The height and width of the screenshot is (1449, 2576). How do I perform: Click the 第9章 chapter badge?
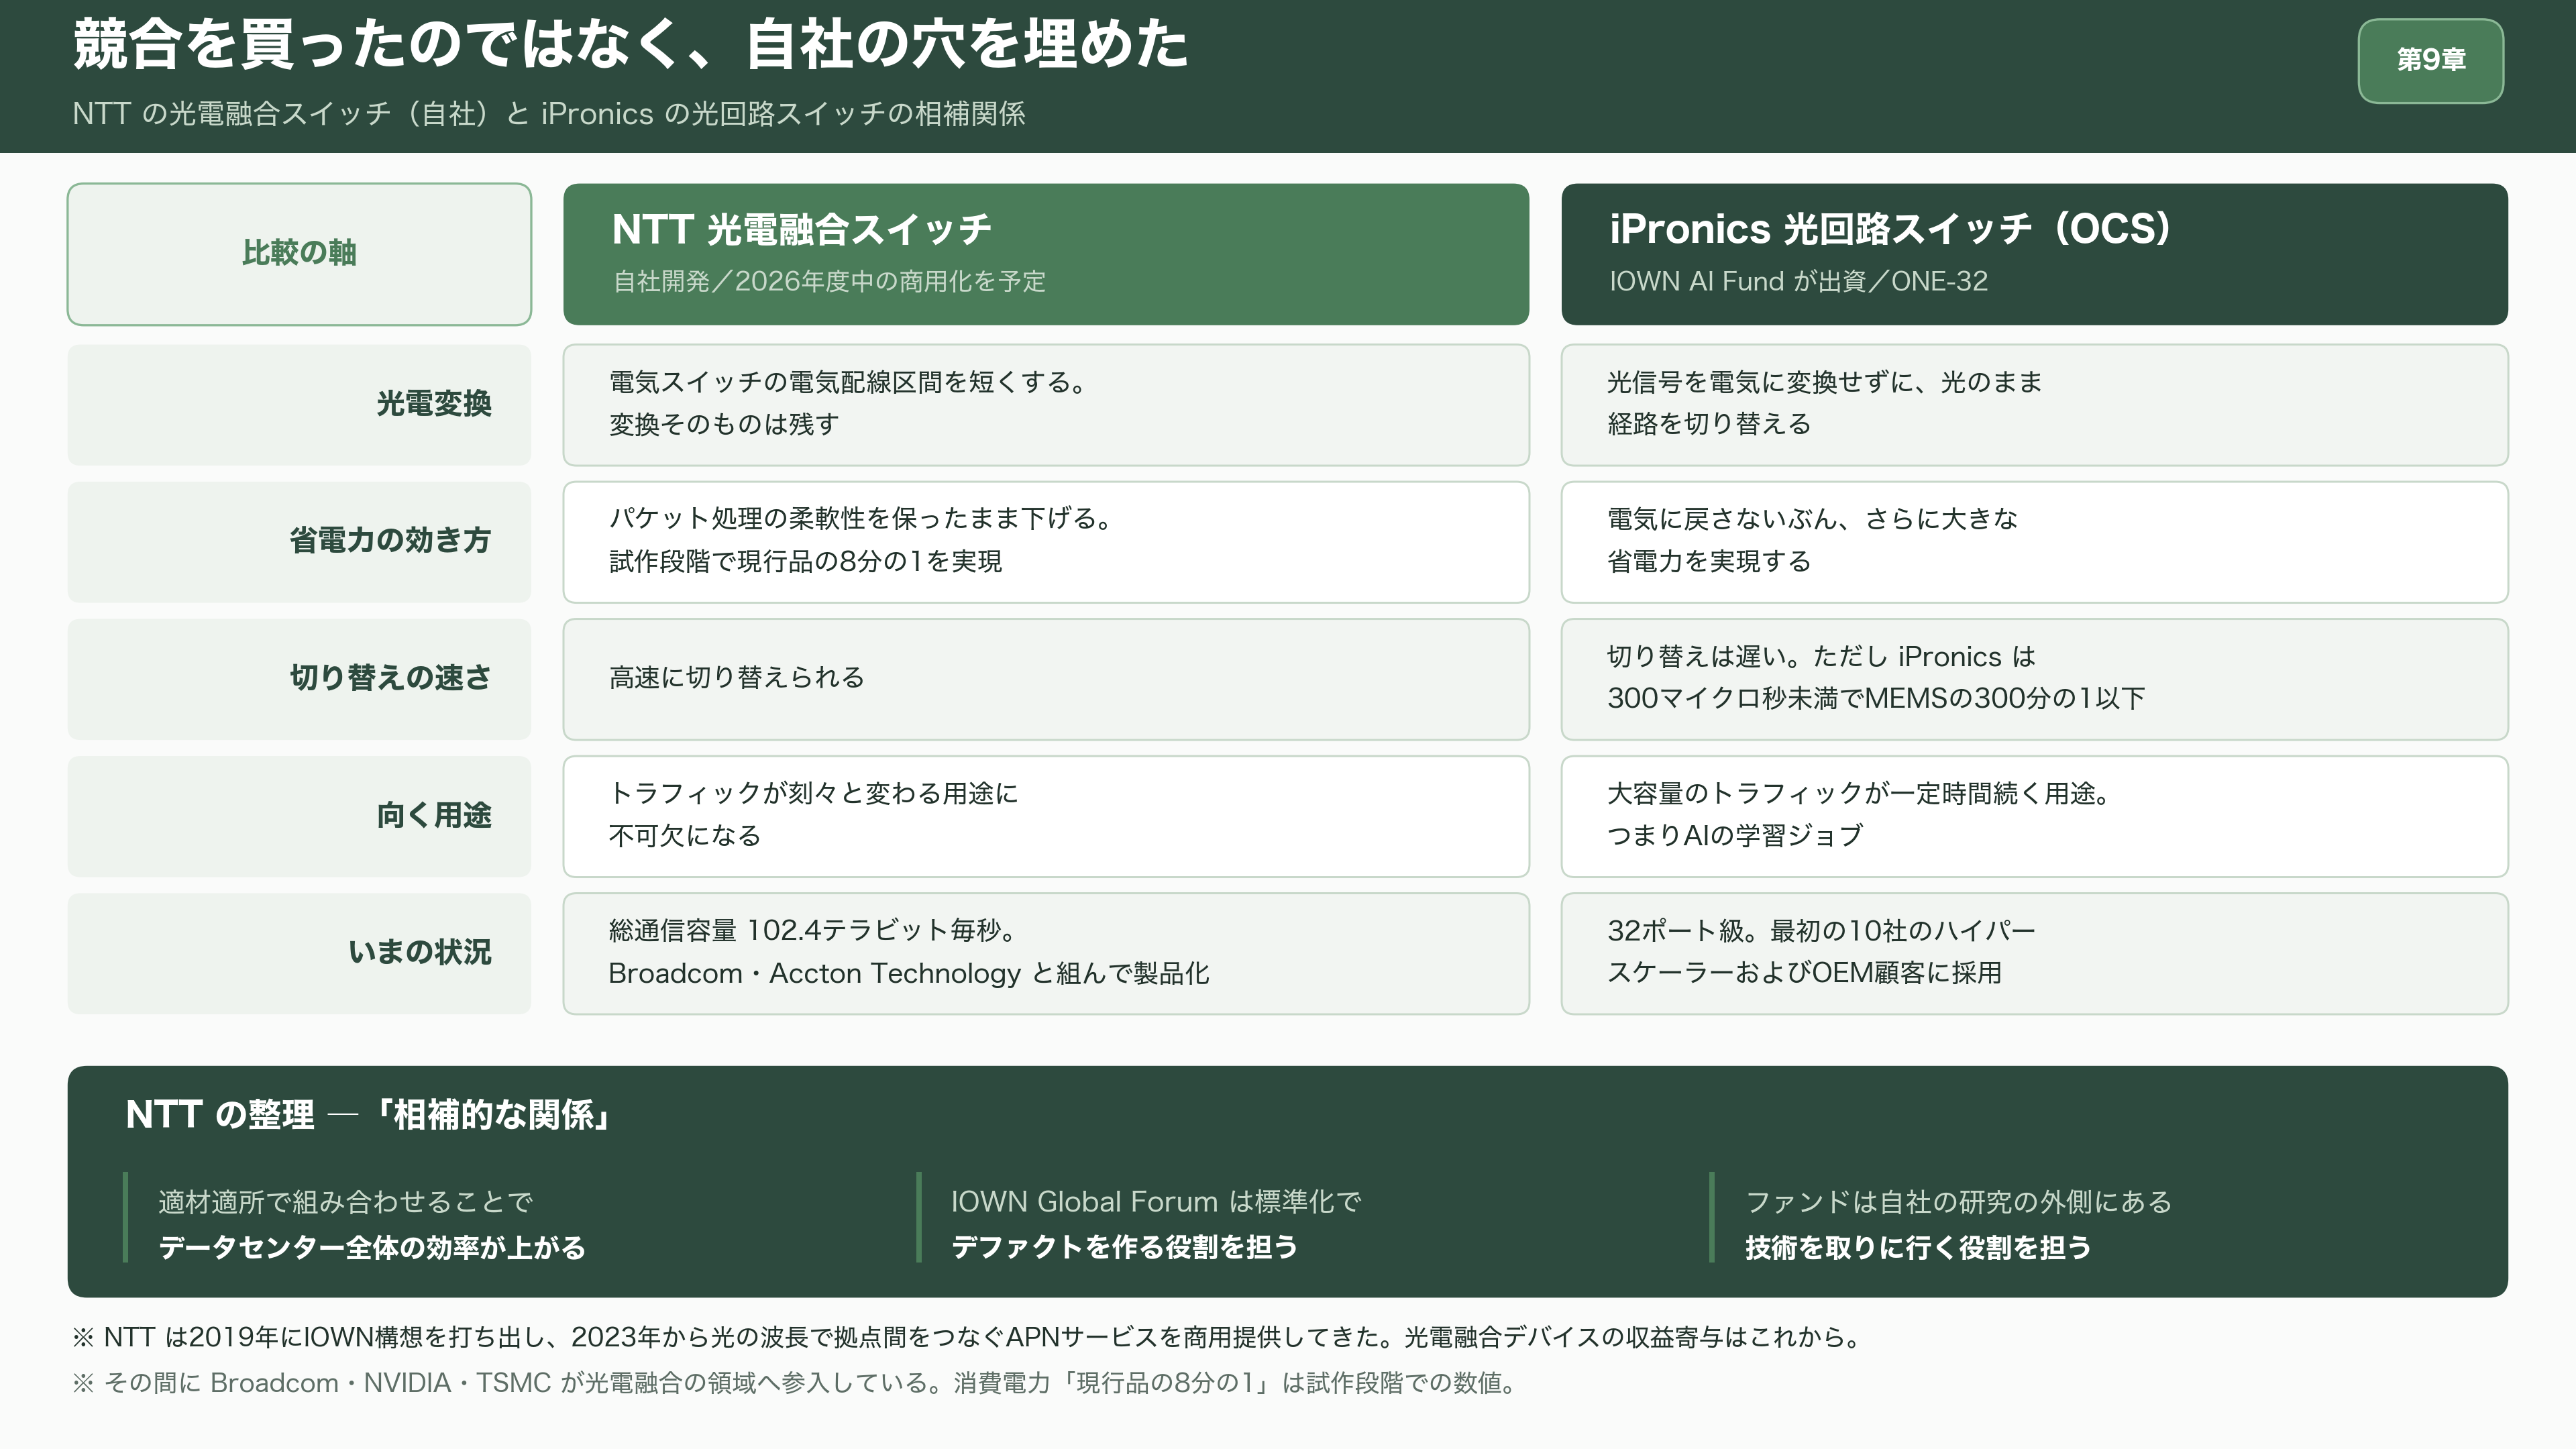tap(2430, 60)
